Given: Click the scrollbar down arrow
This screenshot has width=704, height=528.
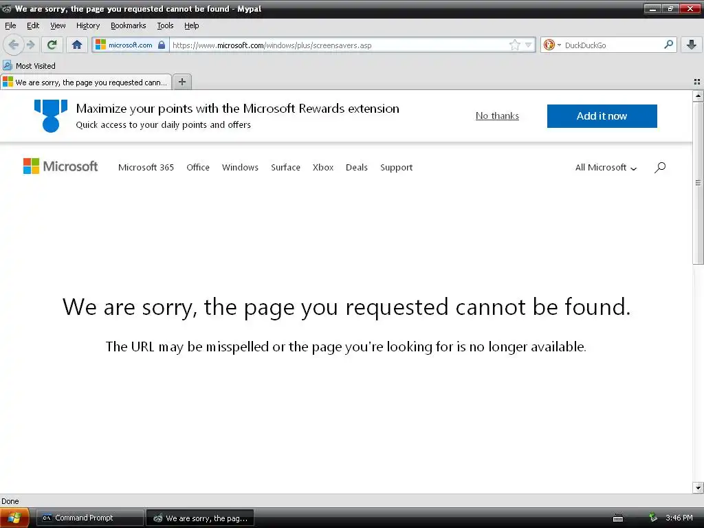Looking at the screenshot, I should click(x=698, y=487).
